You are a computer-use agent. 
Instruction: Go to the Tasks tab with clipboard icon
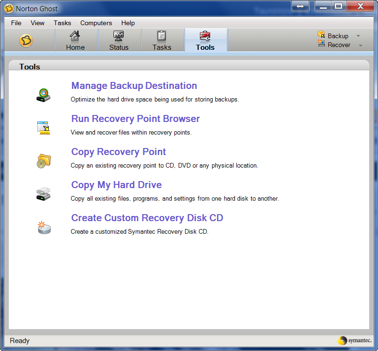pyautogui.click(x=162, y=40)
